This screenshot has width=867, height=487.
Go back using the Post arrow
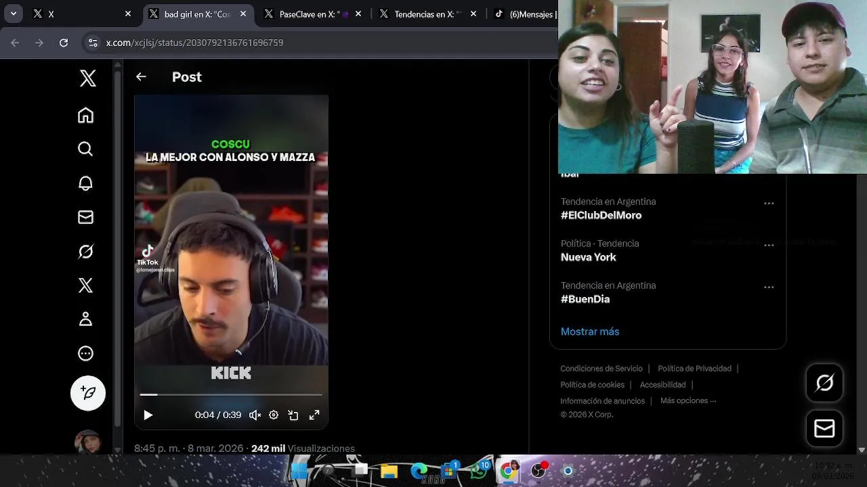pyautogui.click(x=141, y=77)
